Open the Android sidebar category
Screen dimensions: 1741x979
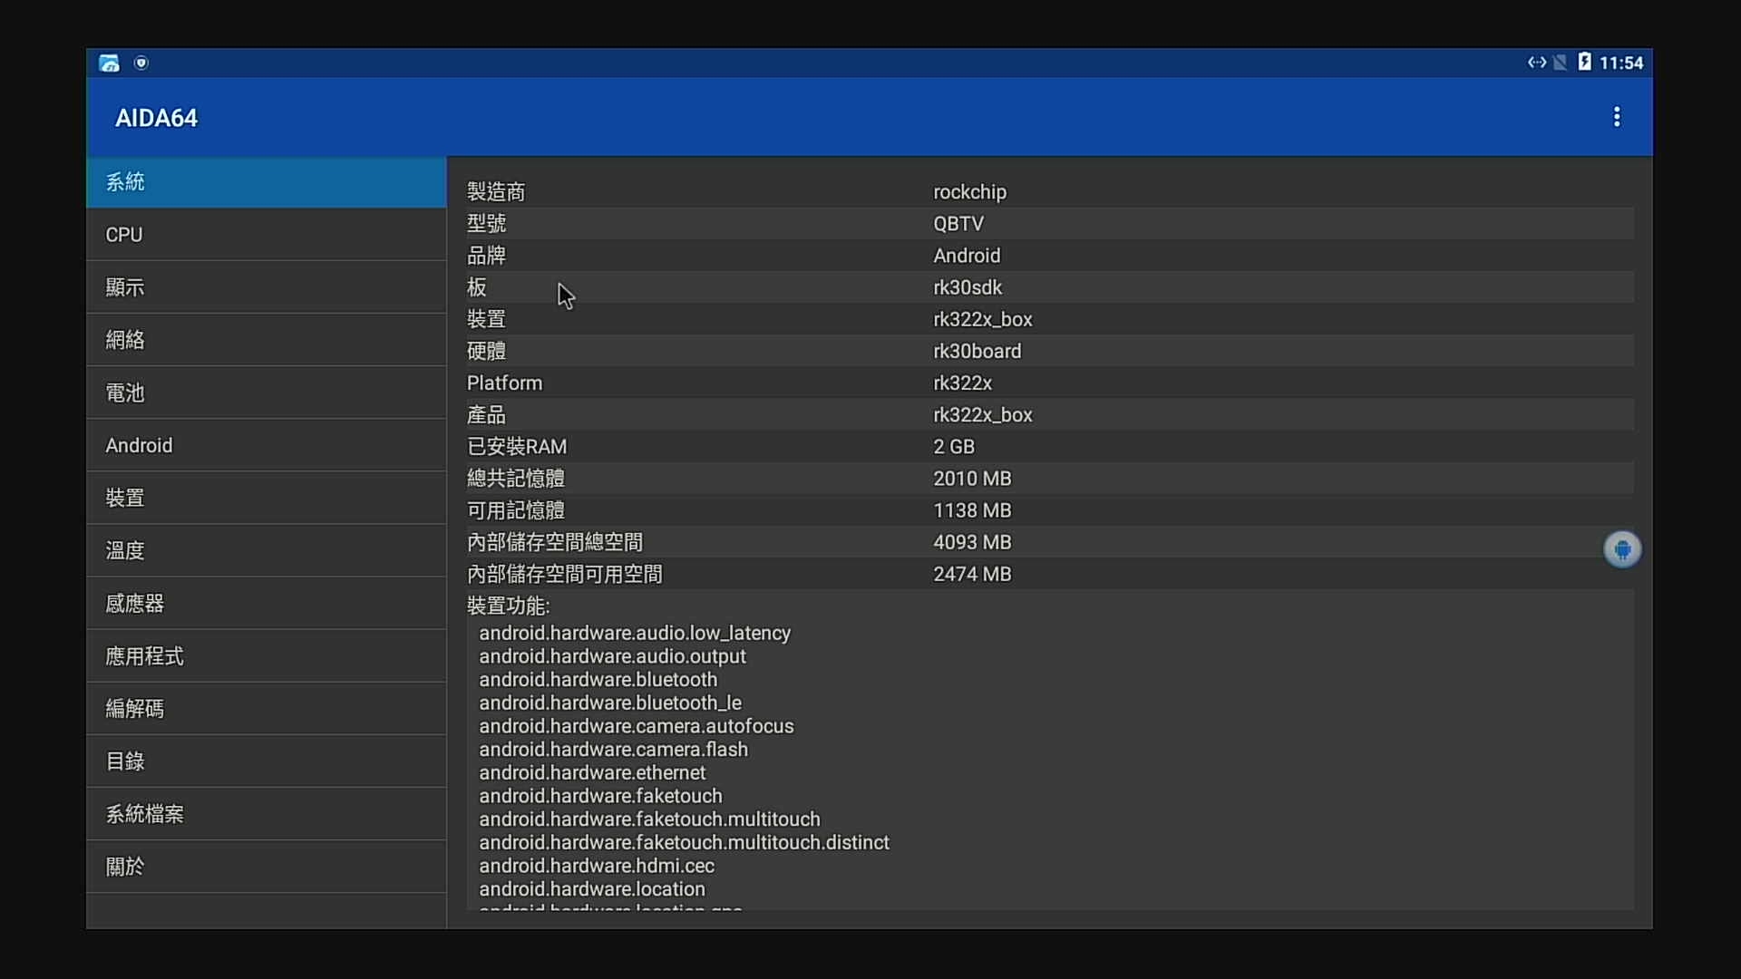[267, 445]
